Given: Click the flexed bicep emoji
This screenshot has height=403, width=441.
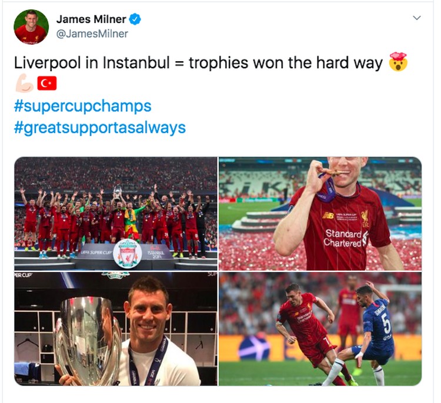Looking at the screenshot, I should 24,84.
